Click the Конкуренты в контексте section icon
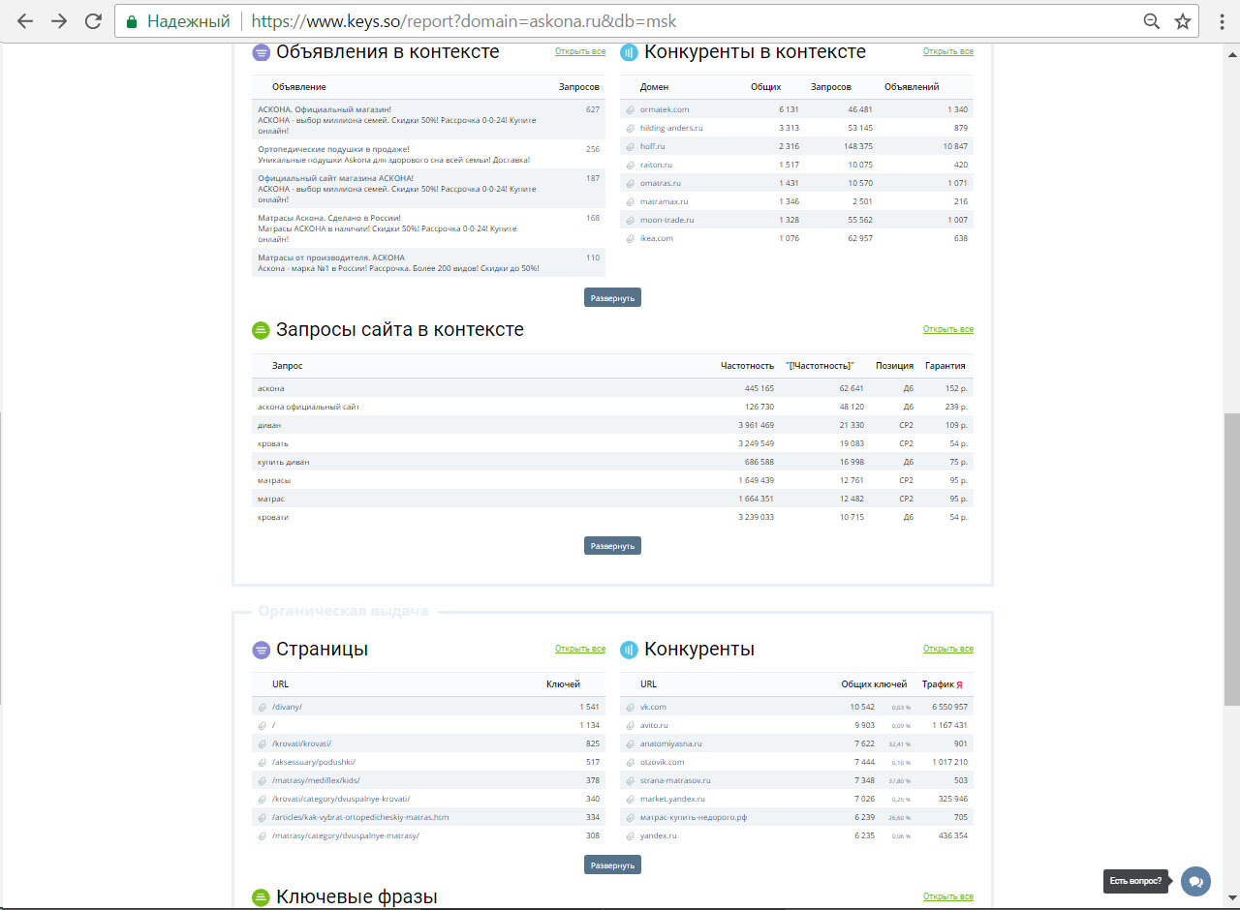 (x=629, y=52)
